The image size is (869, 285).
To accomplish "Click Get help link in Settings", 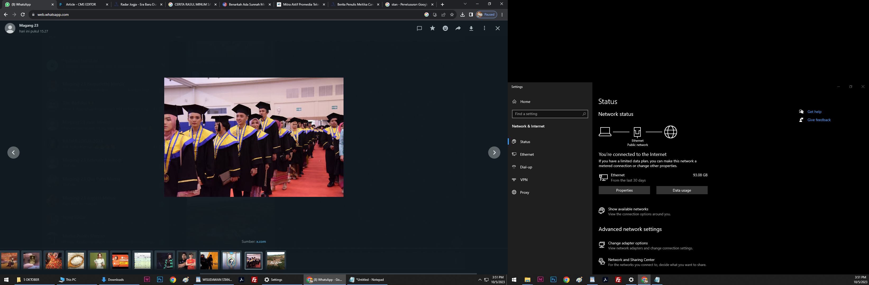I will [814, 112].
